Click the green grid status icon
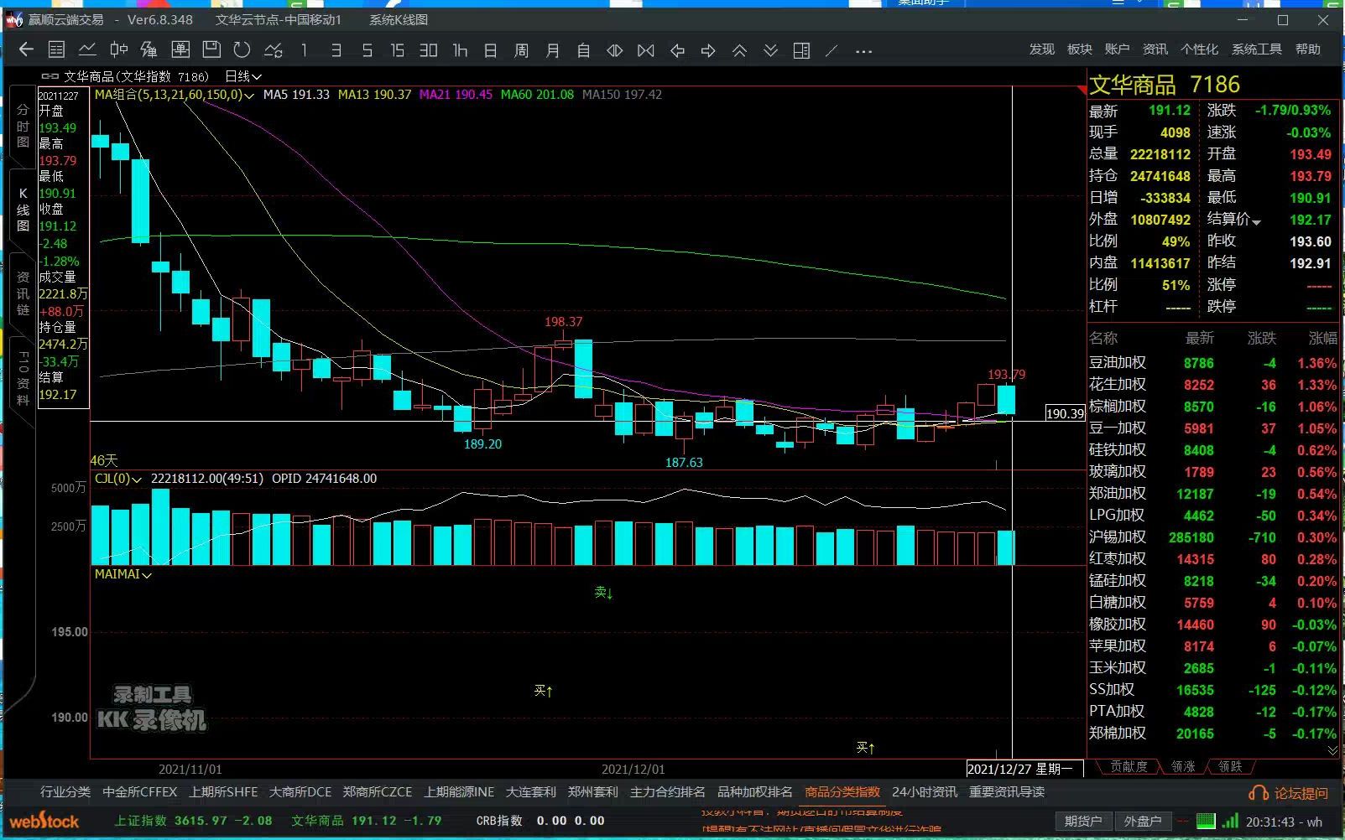This screenshot has height=840, width=1345. tap(1206, 821)
